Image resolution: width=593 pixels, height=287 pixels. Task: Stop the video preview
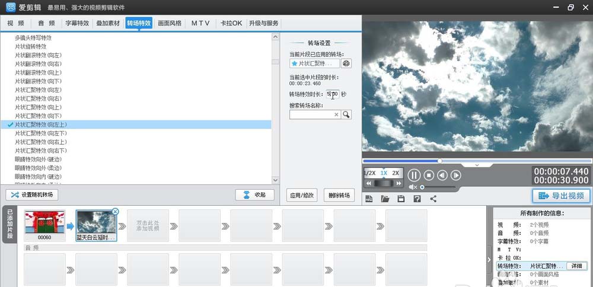429,175
